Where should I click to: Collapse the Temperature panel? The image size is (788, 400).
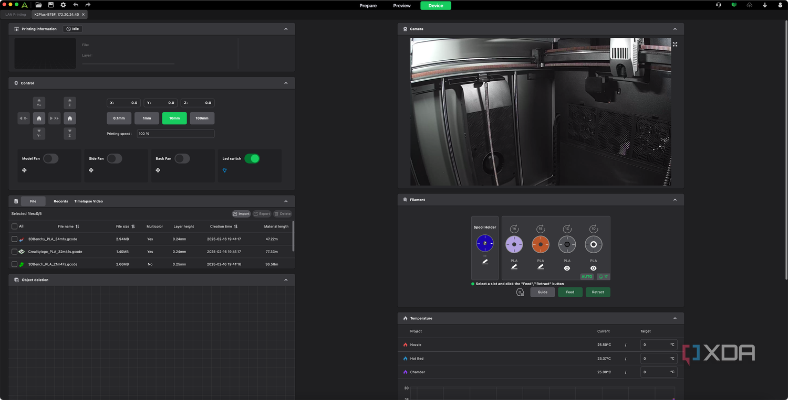point(675,318)
